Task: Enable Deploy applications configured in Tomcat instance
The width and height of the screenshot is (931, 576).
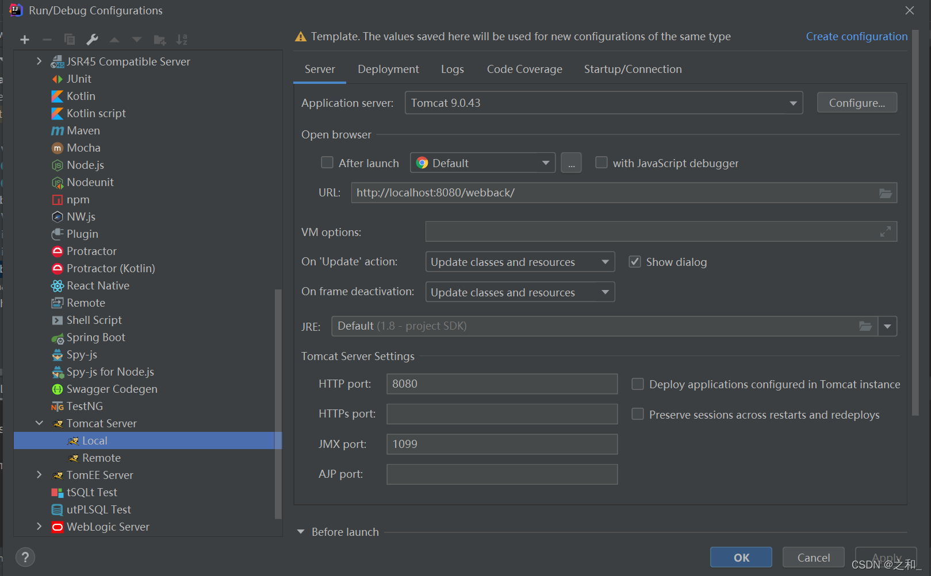Action: tap(638, 384)
